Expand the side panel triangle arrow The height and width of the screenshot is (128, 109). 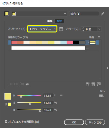[107, 68]
